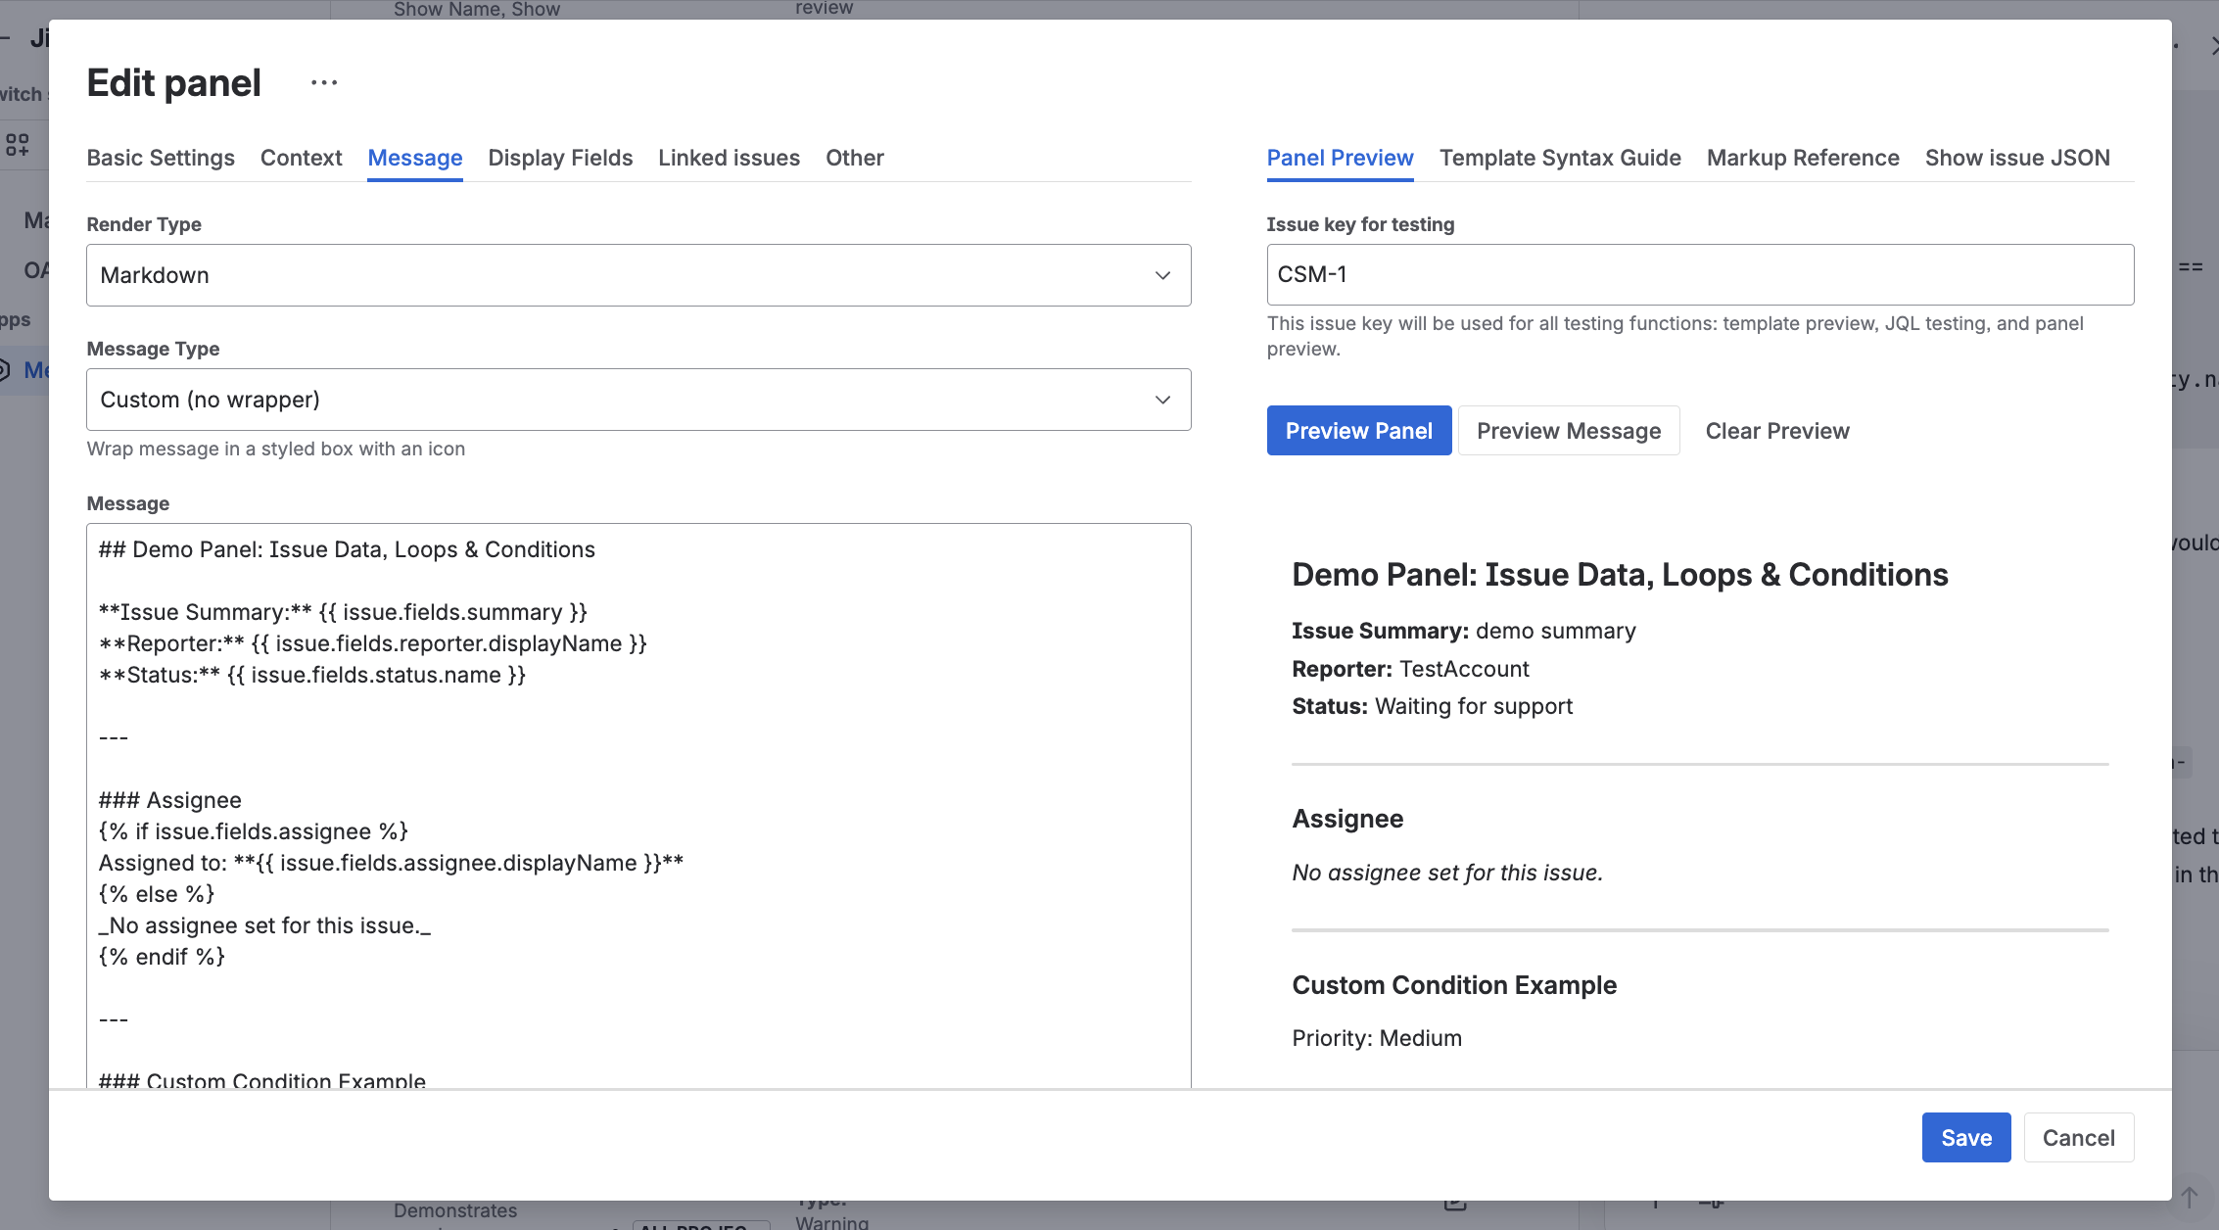This screenshot has height=1230, width=2219.
Task: Click the Edit panel dialog title
Action: point(174,83)
